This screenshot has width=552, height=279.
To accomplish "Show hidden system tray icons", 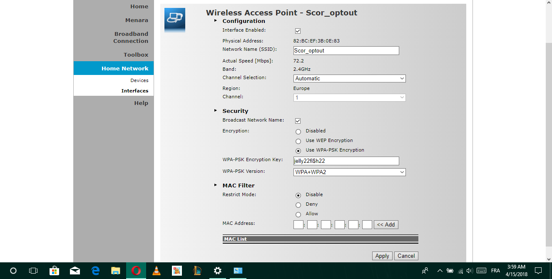I will (440, 271).
